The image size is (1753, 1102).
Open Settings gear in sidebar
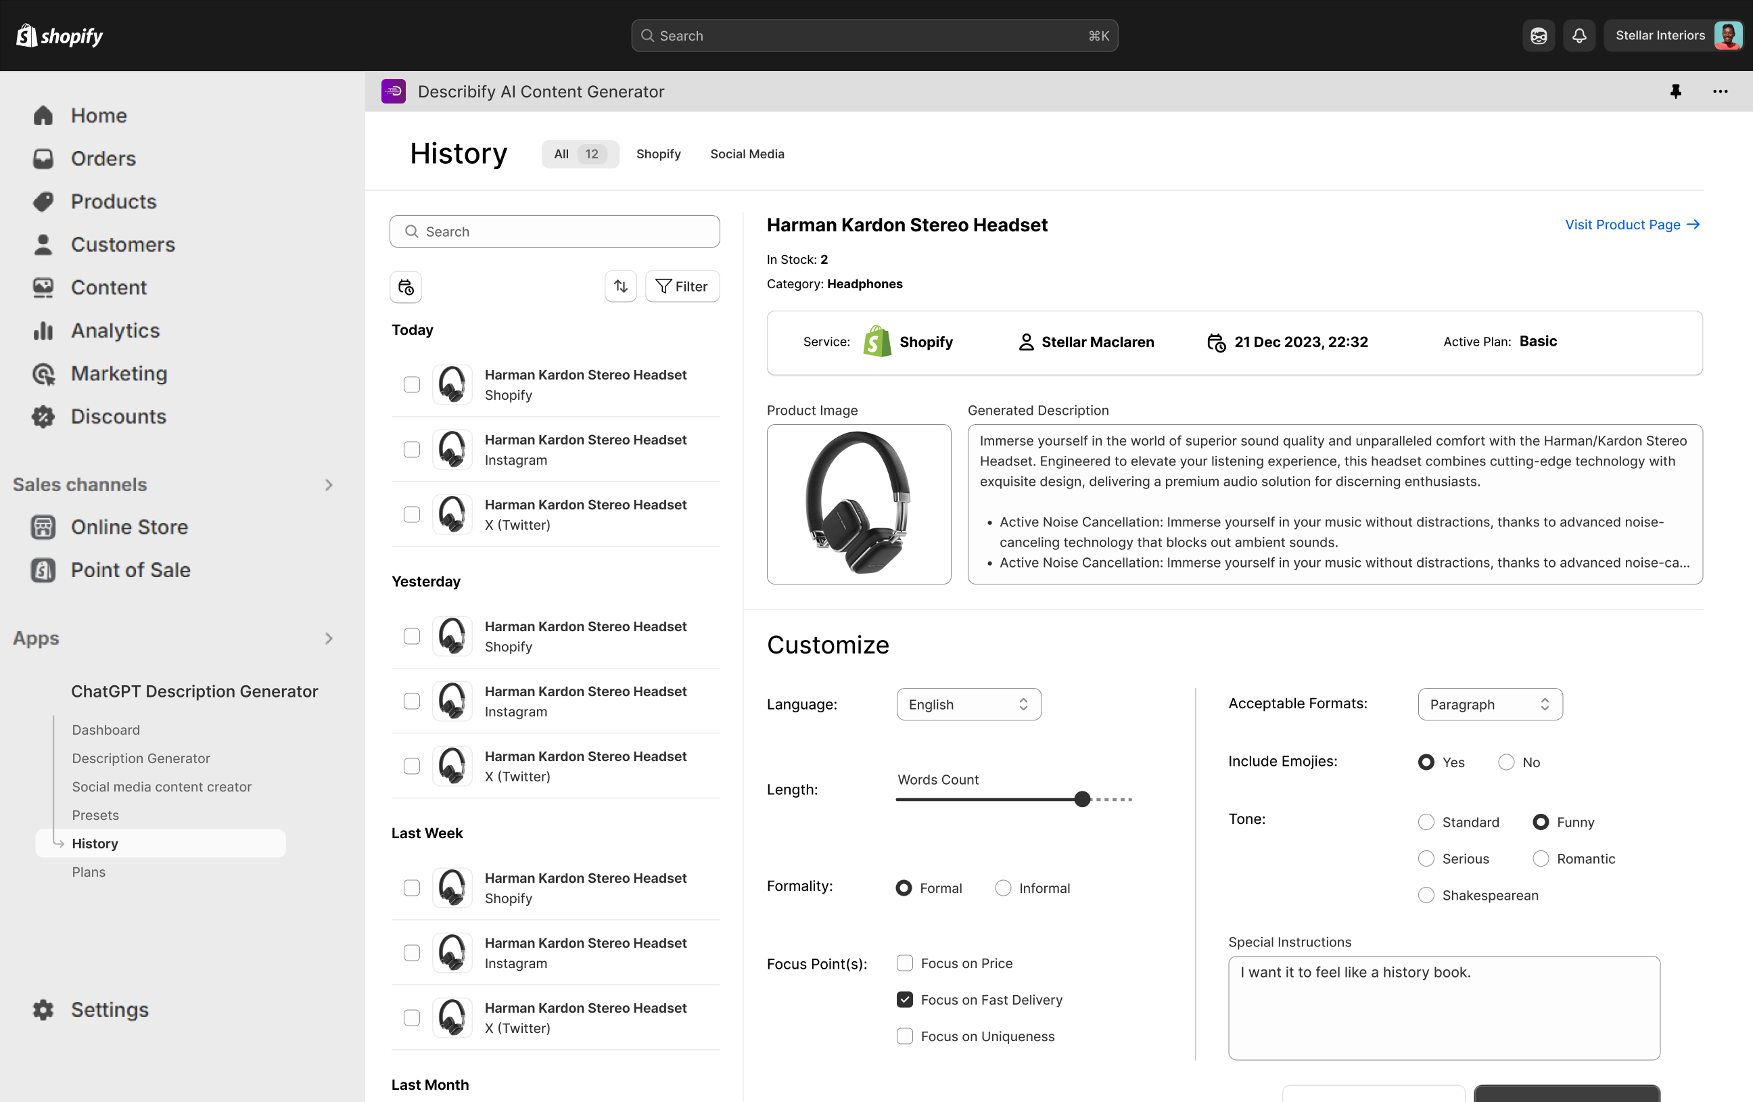pyautogui.click(x=43, y=1009)
